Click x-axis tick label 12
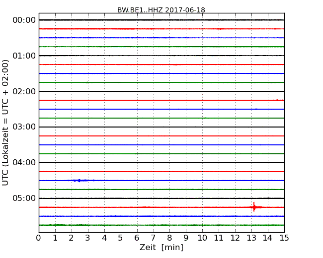Screen dimensions: 323x258 [235, 238]
